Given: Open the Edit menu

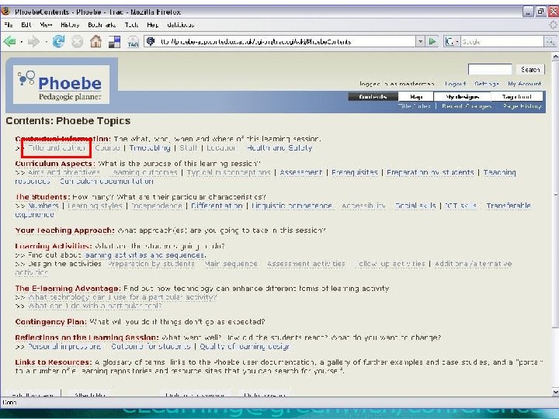Looking at the screenshot, I should coord(26,25).
